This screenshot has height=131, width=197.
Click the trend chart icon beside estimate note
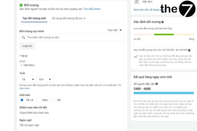(136, 57)
